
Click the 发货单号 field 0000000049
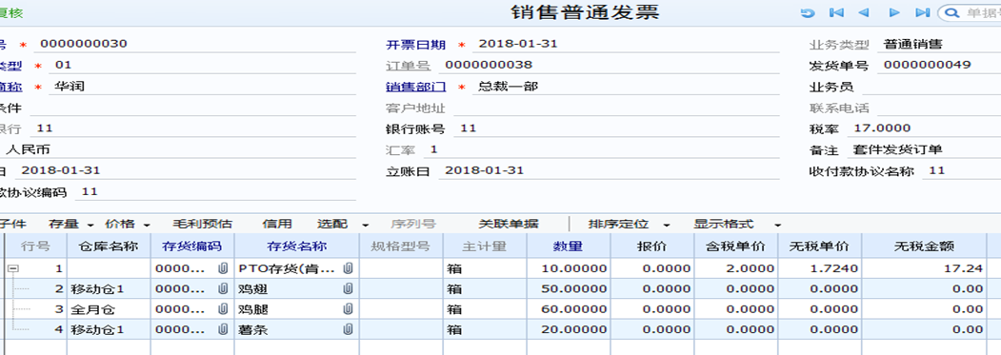939,65
